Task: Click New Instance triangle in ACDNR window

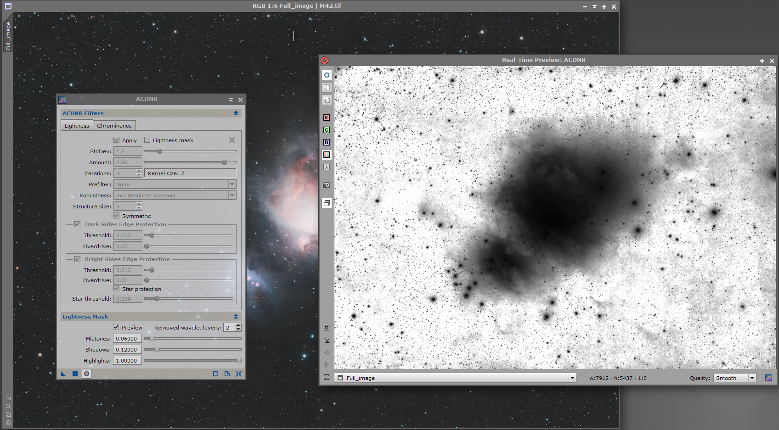Action: 63,374
